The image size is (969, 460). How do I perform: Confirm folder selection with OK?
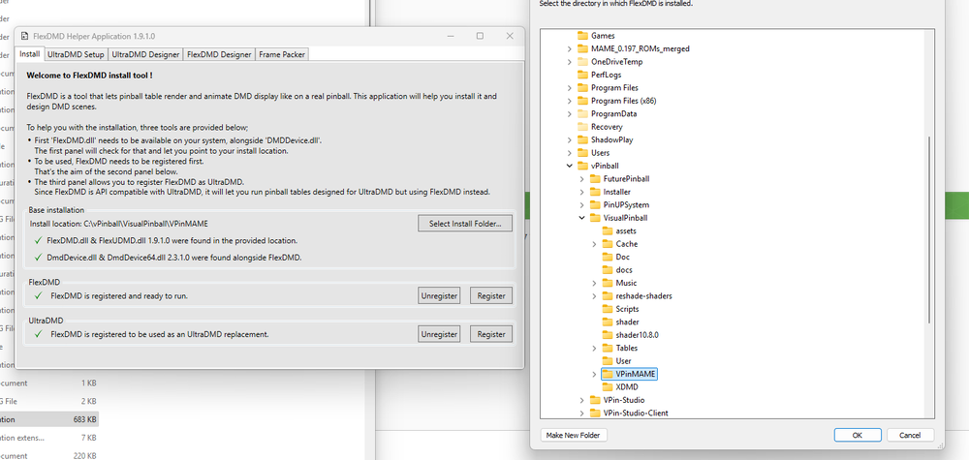[x=858, y=435]
